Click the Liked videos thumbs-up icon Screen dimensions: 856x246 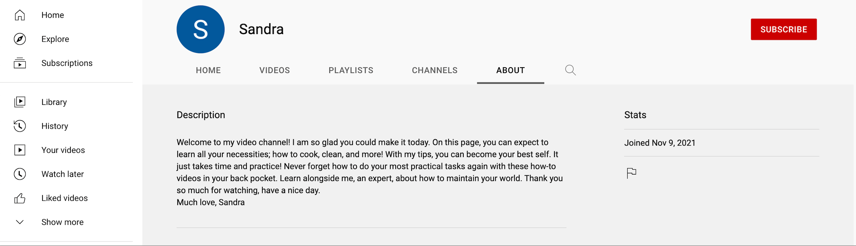pos(20,198)
